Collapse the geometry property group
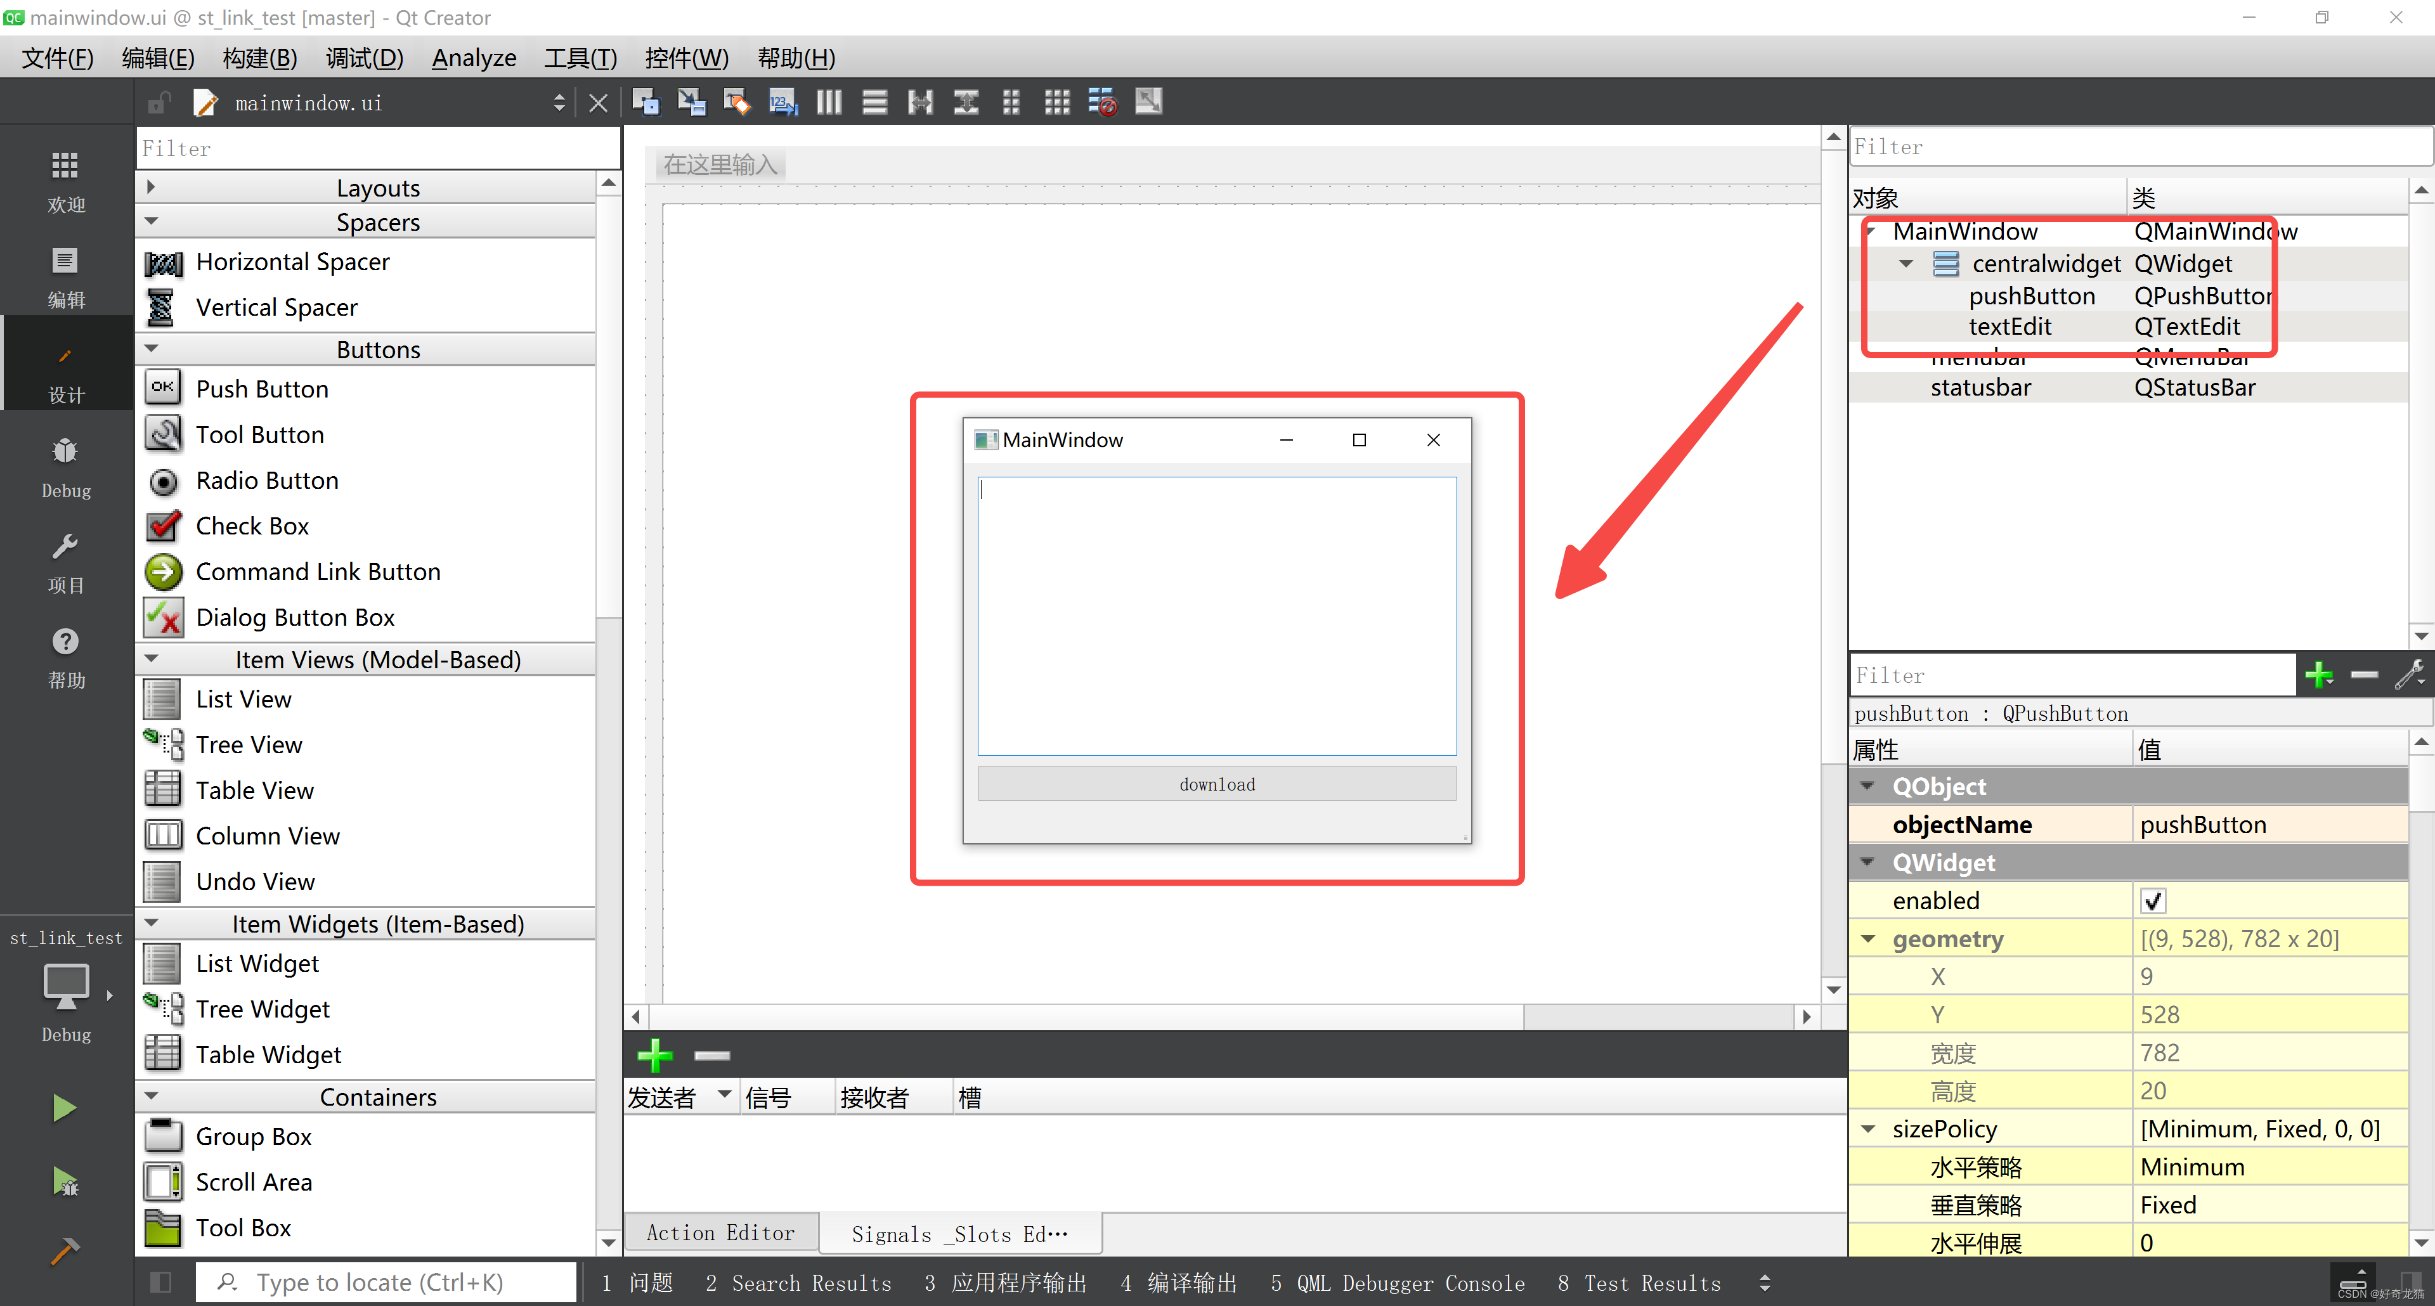 pyautogui.click(x=1869, y=938)
